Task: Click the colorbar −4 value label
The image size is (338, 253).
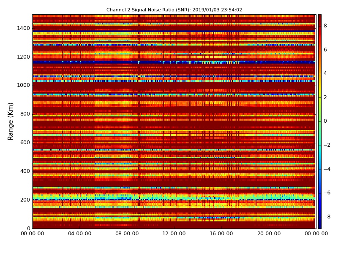Action: [x=327, y=169]
